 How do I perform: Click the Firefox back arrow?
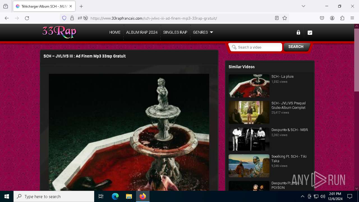click(7, 18)
